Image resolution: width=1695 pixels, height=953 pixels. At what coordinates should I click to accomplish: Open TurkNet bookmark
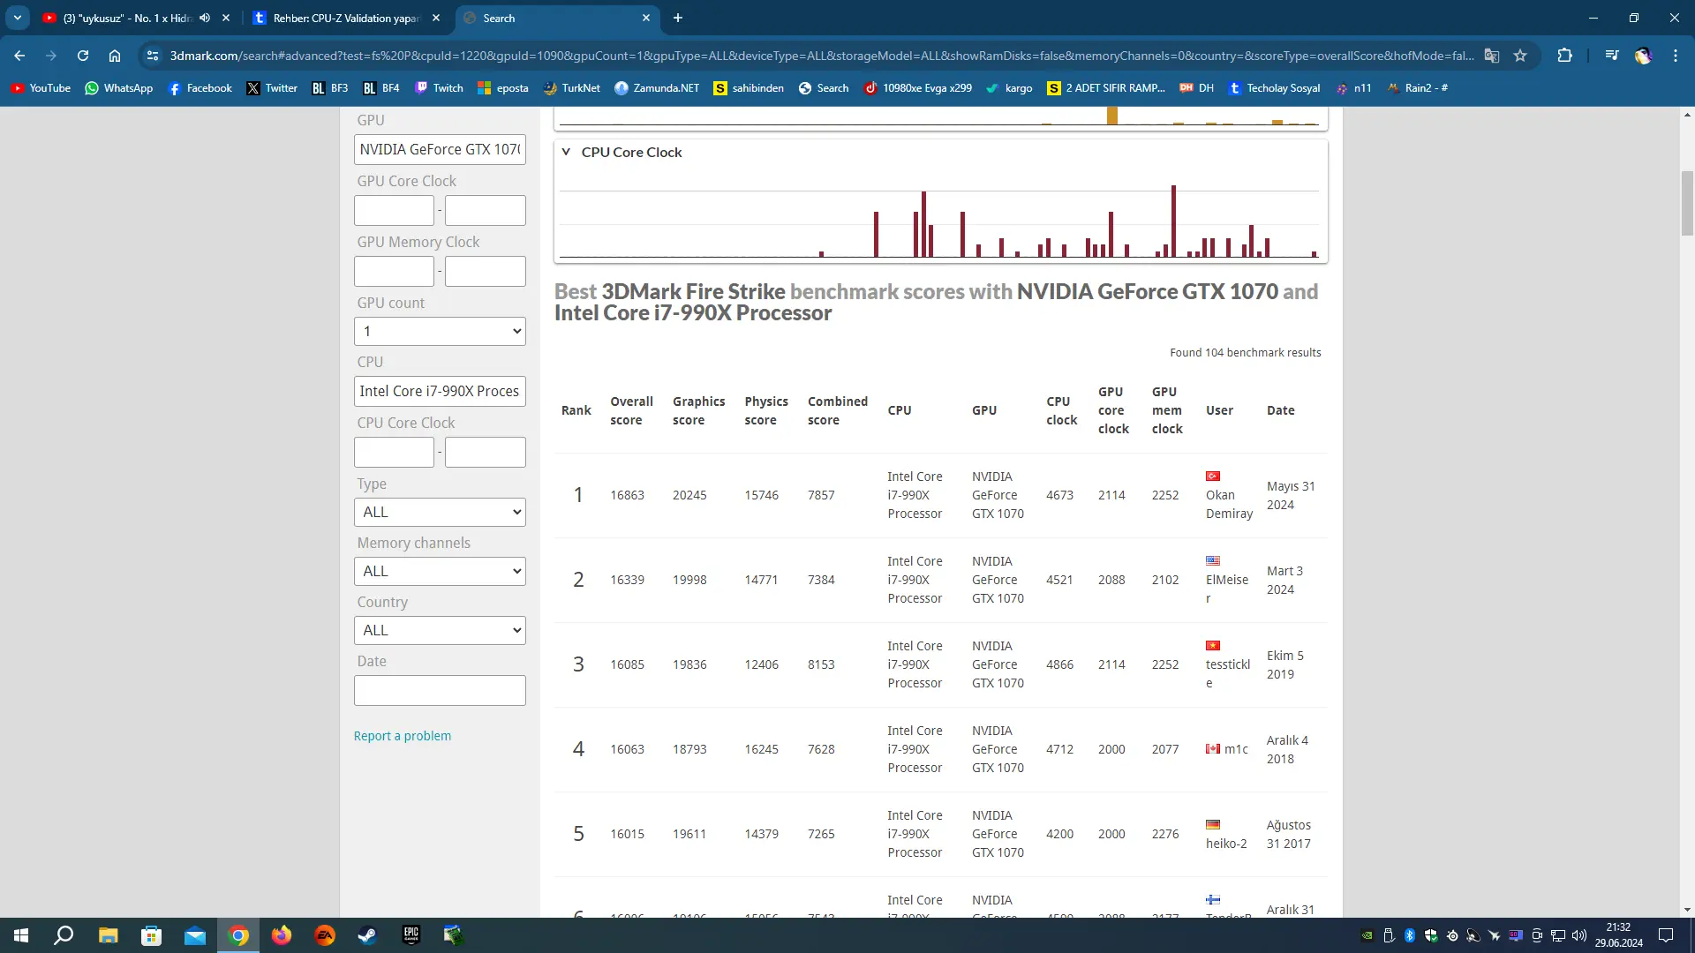pos(571,88)
